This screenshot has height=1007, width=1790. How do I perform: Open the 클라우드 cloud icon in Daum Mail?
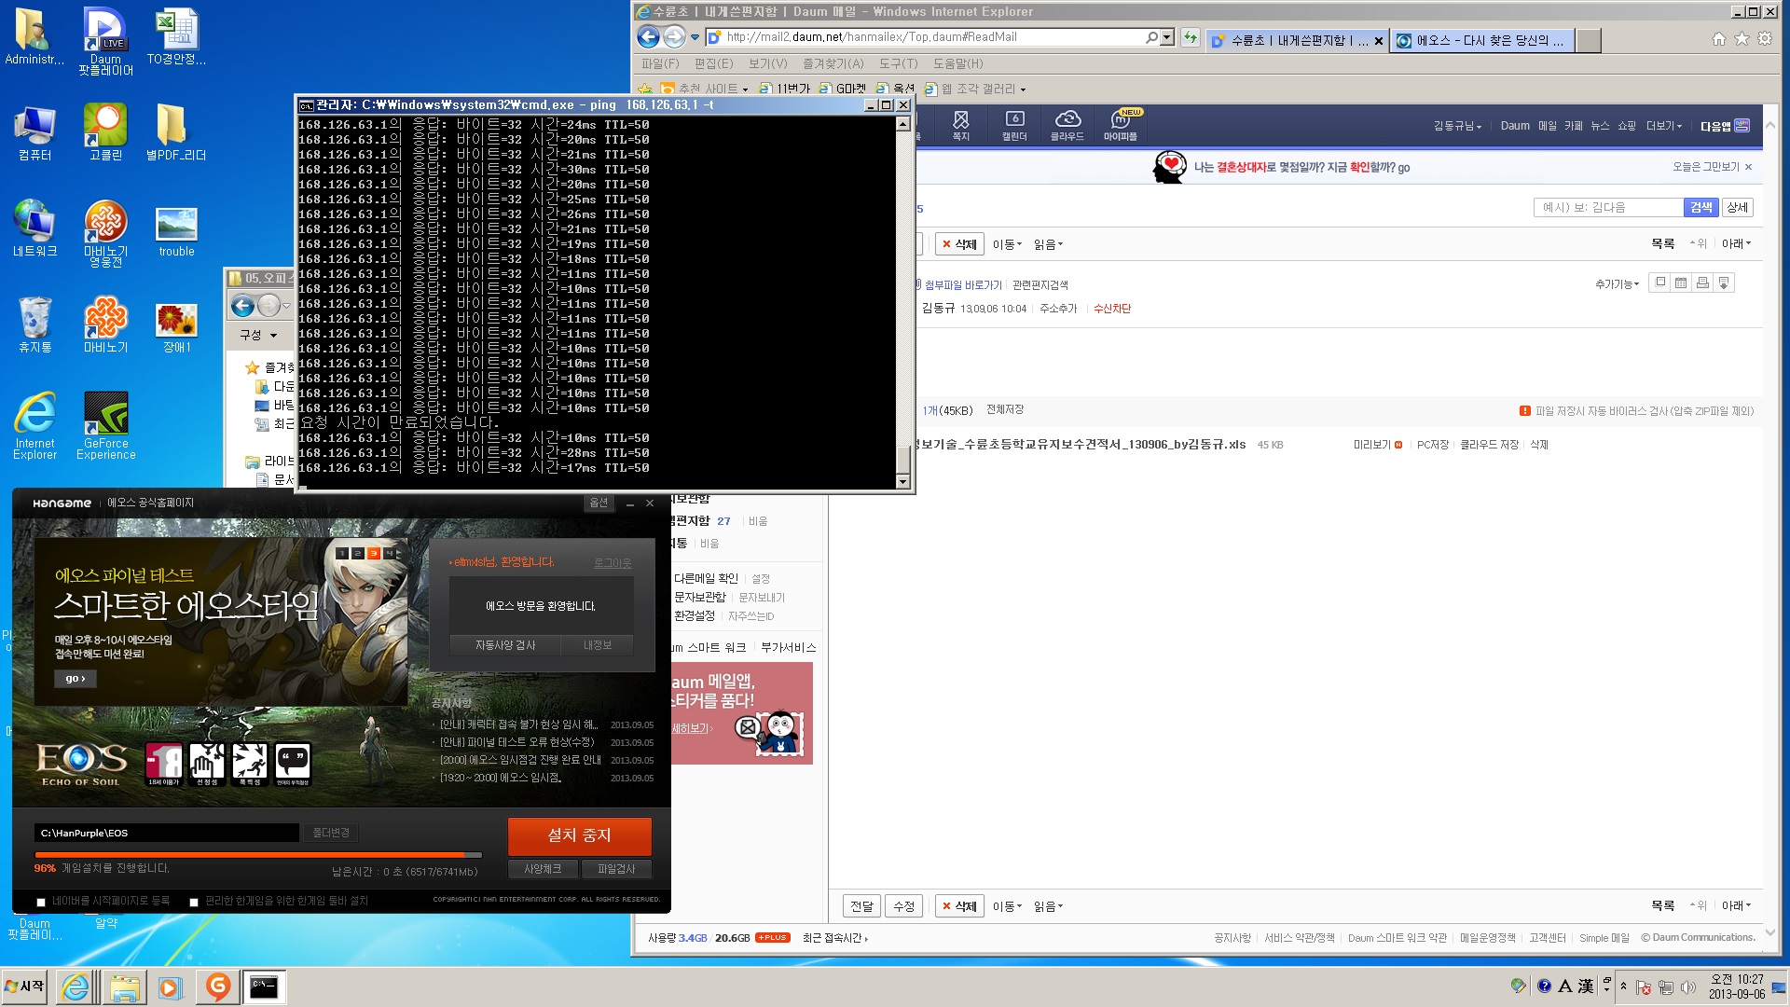click(x=1067, y=125)
